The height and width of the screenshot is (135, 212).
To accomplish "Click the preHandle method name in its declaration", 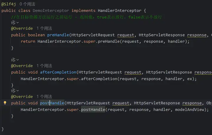I will tap(57, 35).
